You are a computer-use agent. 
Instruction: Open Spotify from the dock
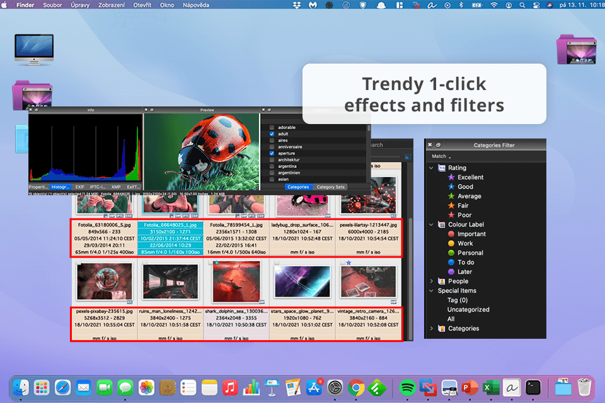tap(407, 387)
